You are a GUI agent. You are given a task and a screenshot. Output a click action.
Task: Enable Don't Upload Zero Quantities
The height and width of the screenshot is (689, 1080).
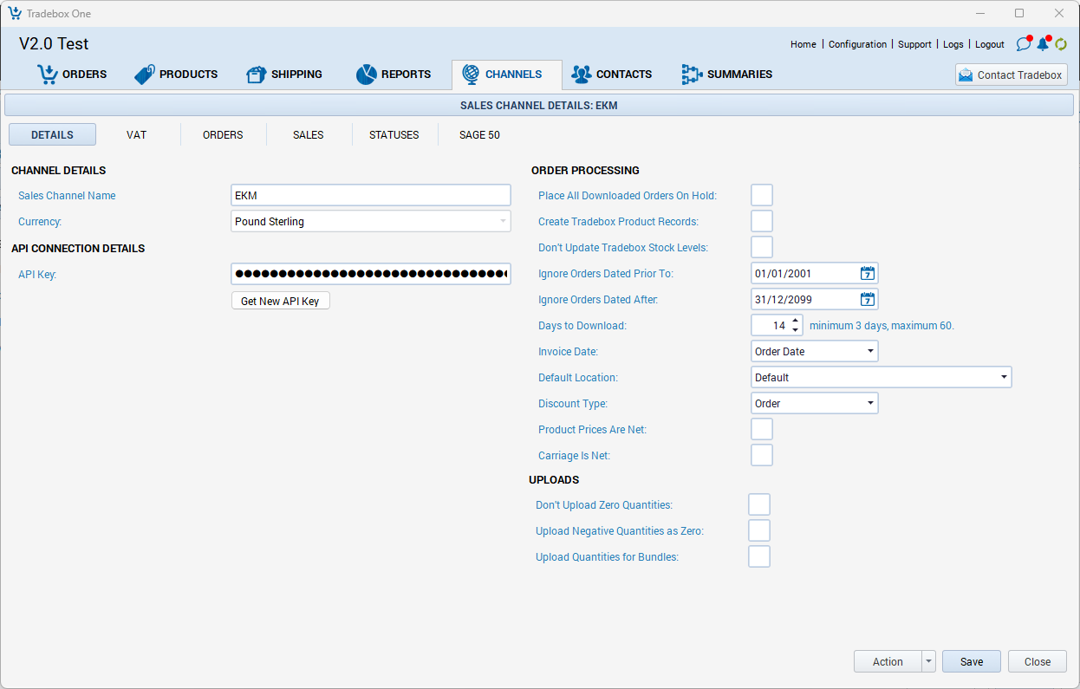(x=759, y=504)
